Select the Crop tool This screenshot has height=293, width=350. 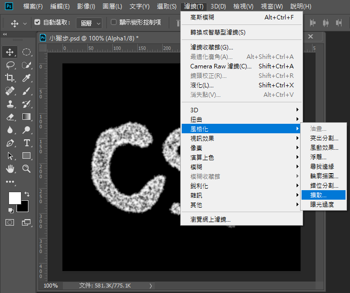(x=10, y=78)
